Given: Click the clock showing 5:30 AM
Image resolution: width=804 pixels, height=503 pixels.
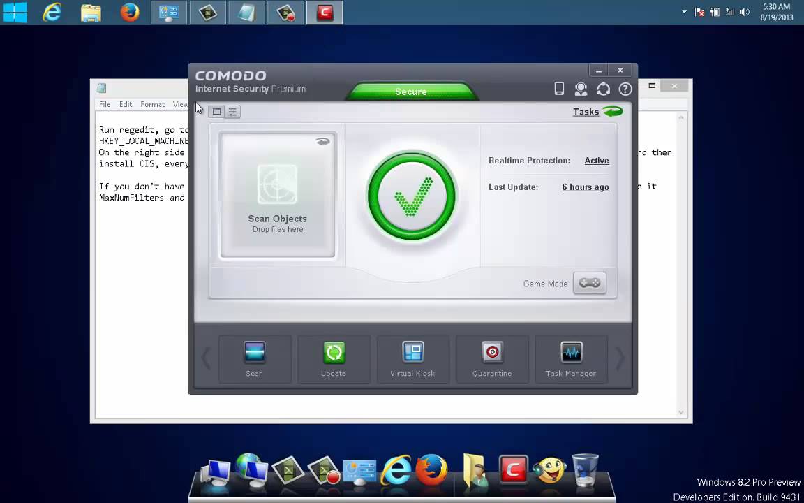Looking at the screenshot, I should [x=776, y=12].
